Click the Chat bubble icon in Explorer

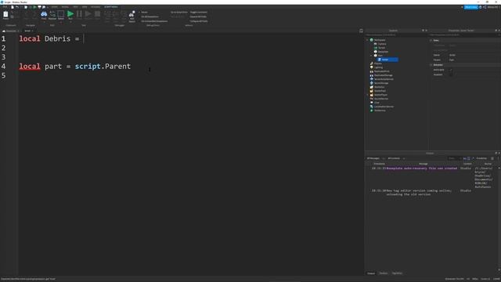pos(372,103)
